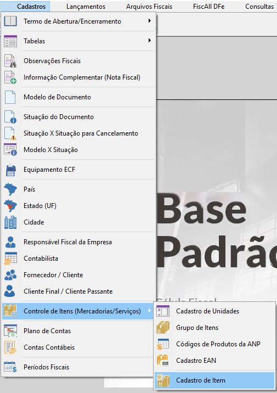Viewport: 277px width, 393px height.
Task: Click the Contas Contábeis ledger icon
Action: click(x=10, y=347)
